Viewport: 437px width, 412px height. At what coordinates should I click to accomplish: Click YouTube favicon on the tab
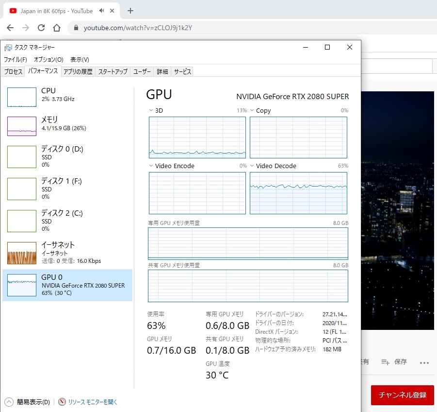[13, 11]
